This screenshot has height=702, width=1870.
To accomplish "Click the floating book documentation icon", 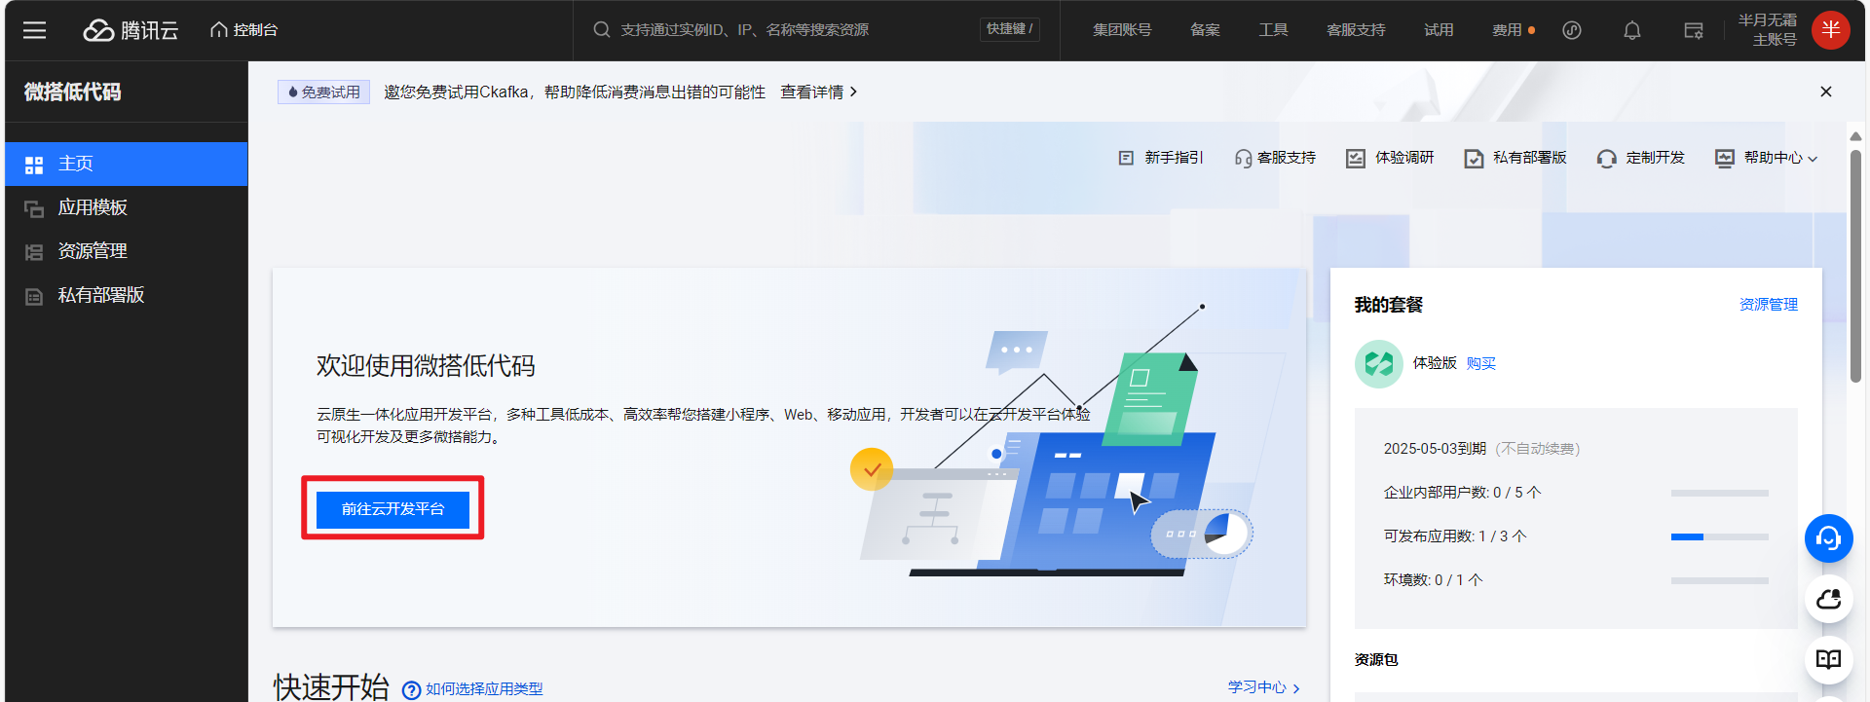I will tap(1829, 660).
